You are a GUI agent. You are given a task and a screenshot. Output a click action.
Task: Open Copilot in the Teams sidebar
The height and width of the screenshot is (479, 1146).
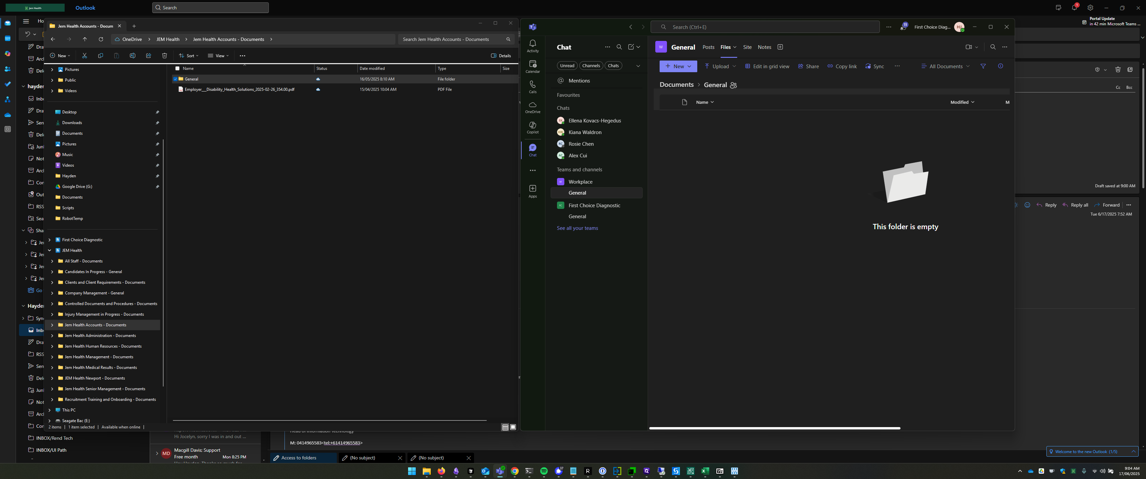pos(532,128)
